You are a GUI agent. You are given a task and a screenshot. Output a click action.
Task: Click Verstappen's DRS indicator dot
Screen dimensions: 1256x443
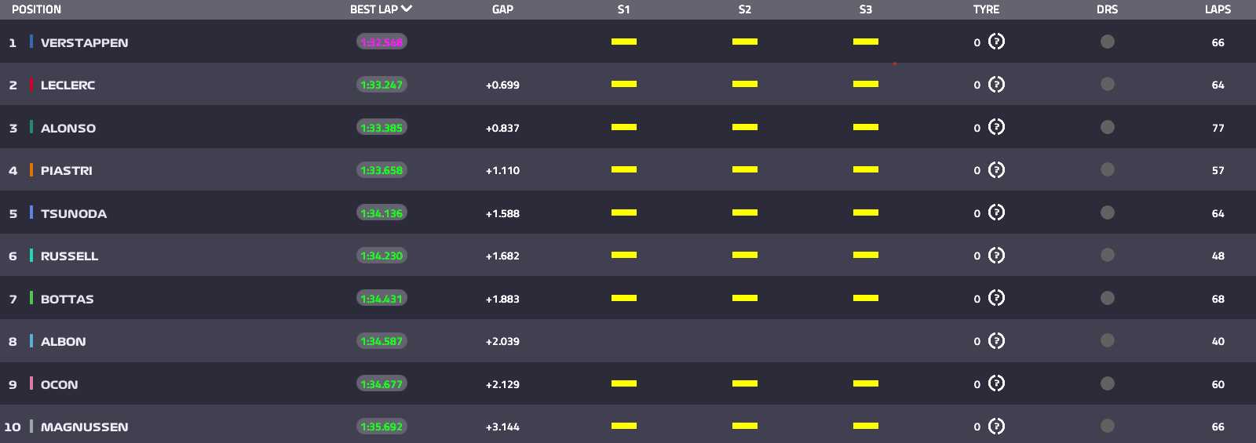coord(1108,42)
